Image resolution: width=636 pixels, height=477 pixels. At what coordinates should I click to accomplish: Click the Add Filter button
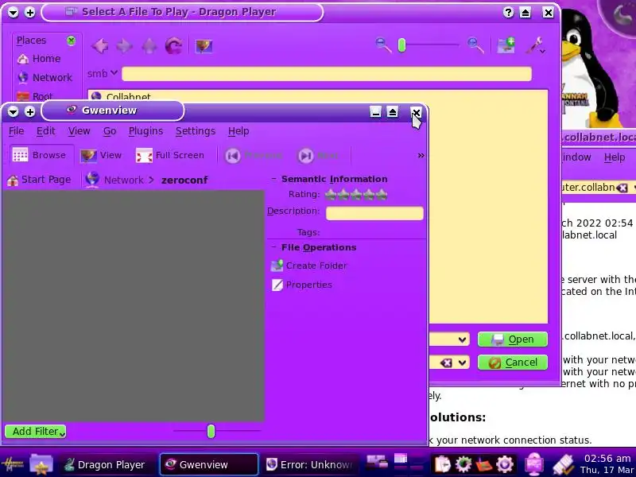click(x=35, y=431)
